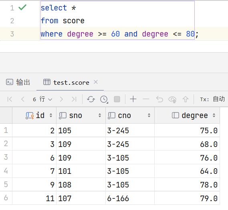228x210 pixels.
Task: Click the green checkmark on line 1
Action: click(22, 8)
